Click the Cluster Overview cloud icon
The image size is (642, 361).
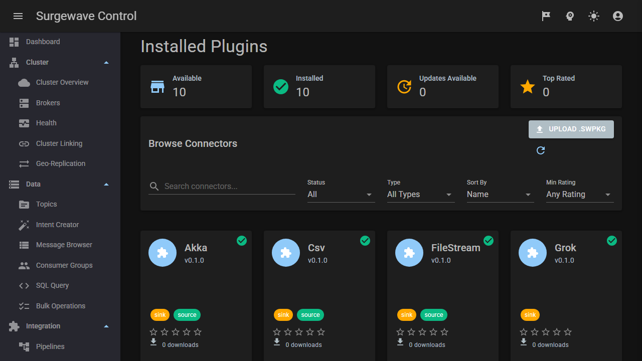[x=24, y=83]
